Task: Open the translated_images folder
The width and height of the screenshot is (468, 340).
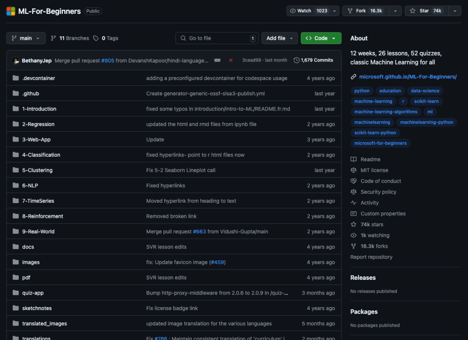Action: click(45, 324)
